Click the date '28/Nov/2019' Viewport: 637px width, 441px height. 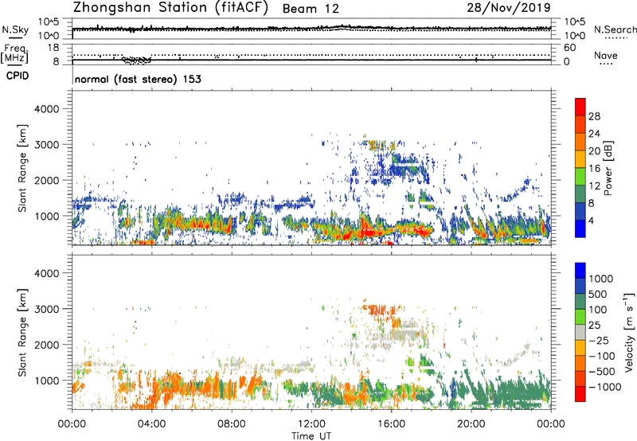coord(509,8)
